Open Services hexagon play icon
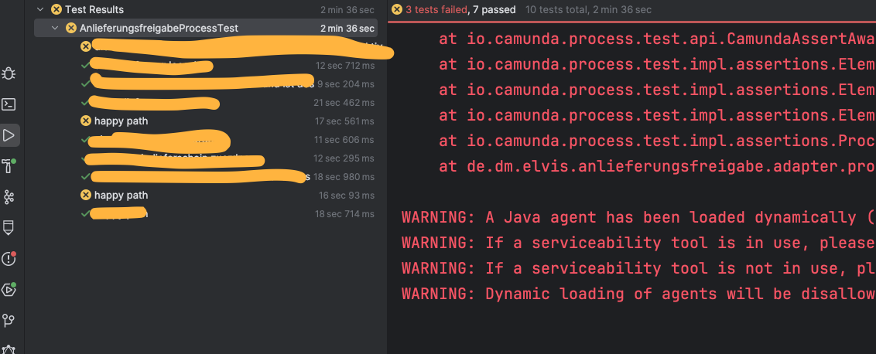Screen dimensions: 876x354 pos(9,290)
